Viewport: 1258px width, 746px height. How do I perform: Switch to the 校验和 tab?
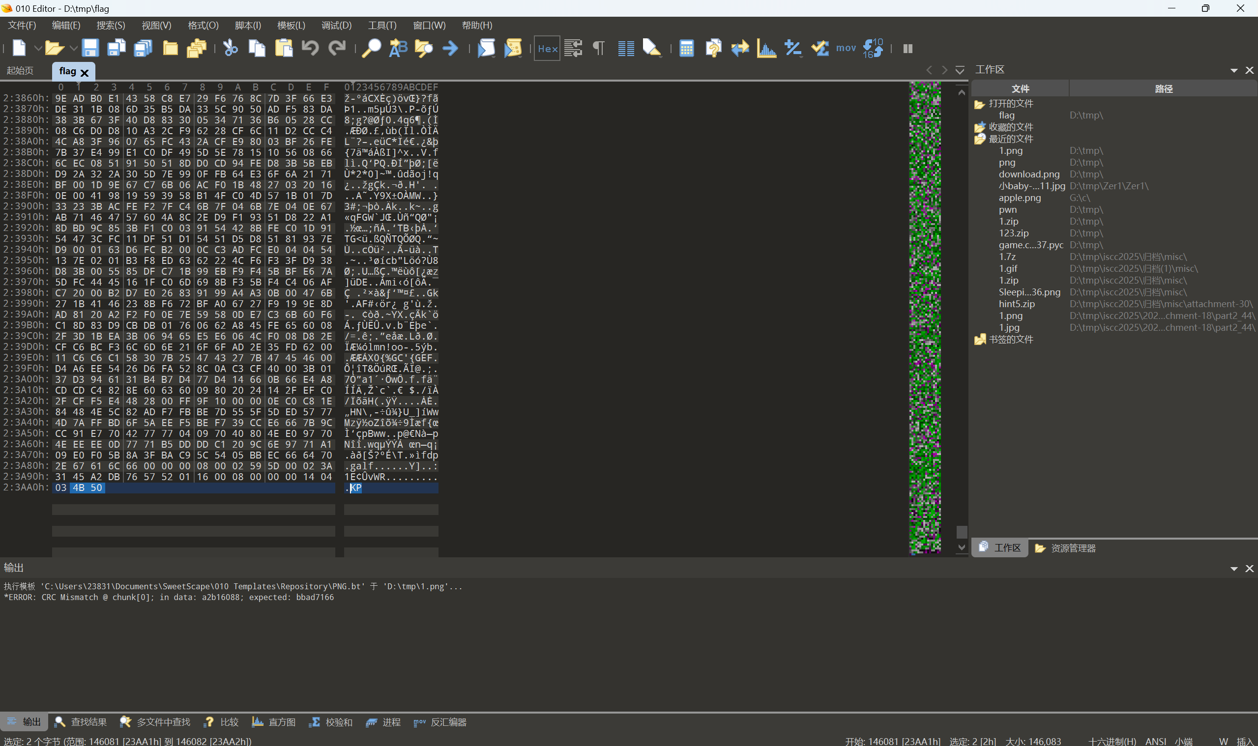(330, 722)
